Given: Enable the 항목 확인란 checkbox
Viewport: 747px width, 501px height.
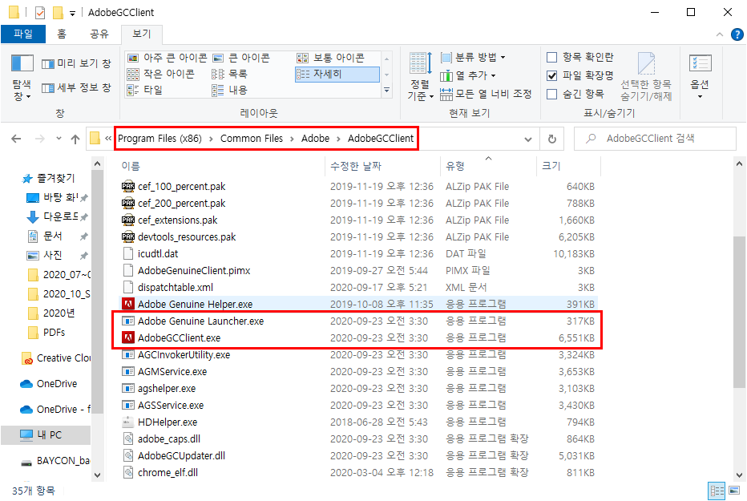Looking at the screenshot, I should (x=551, y=58).
